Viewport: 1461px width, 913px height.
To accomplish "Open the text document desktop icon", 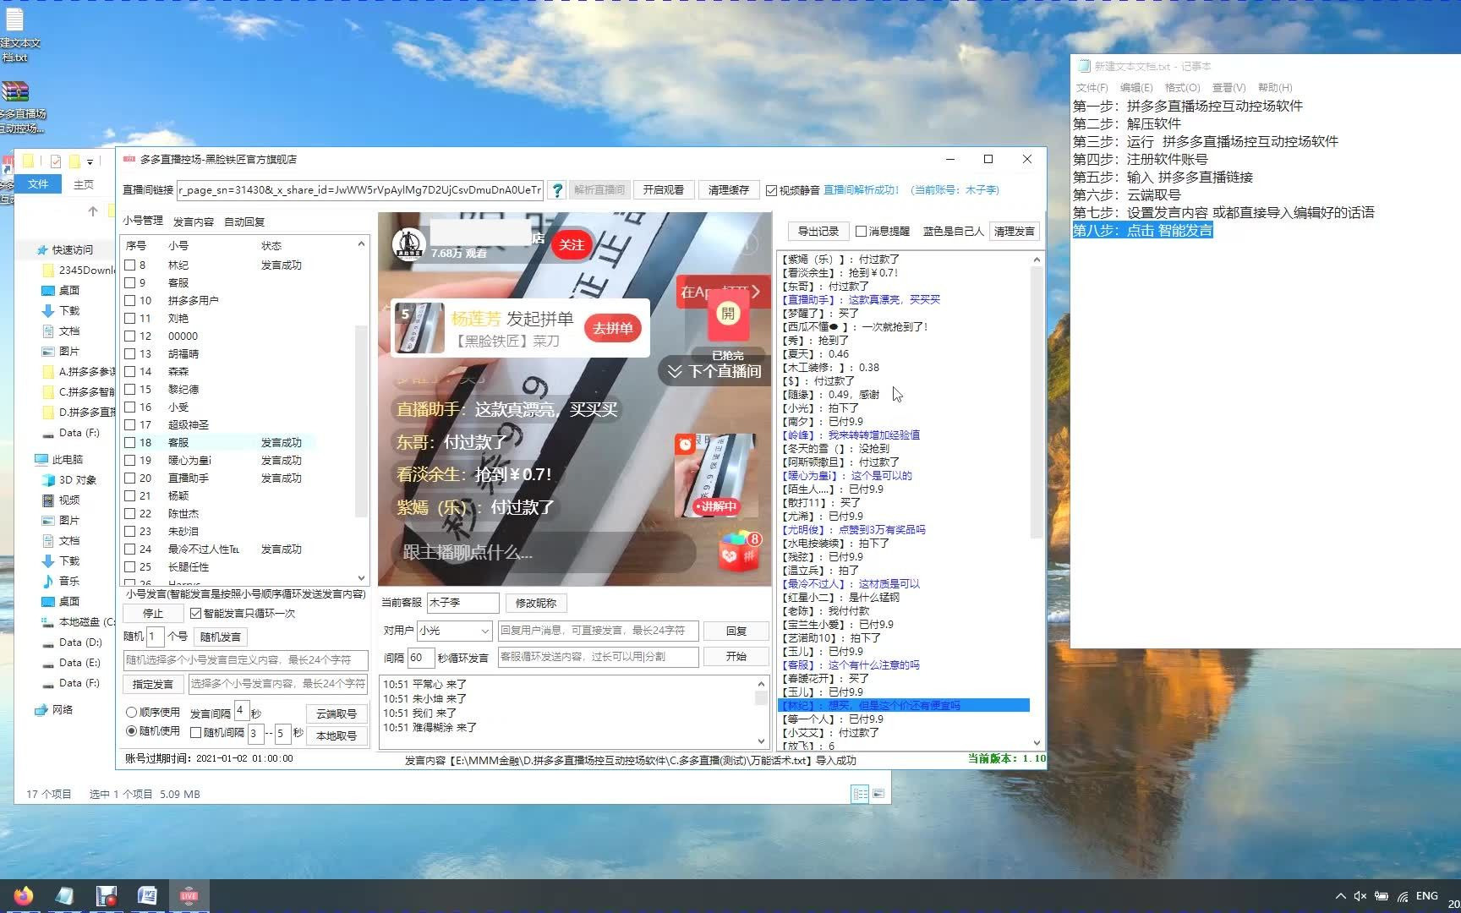I will [x=15, y=36].
